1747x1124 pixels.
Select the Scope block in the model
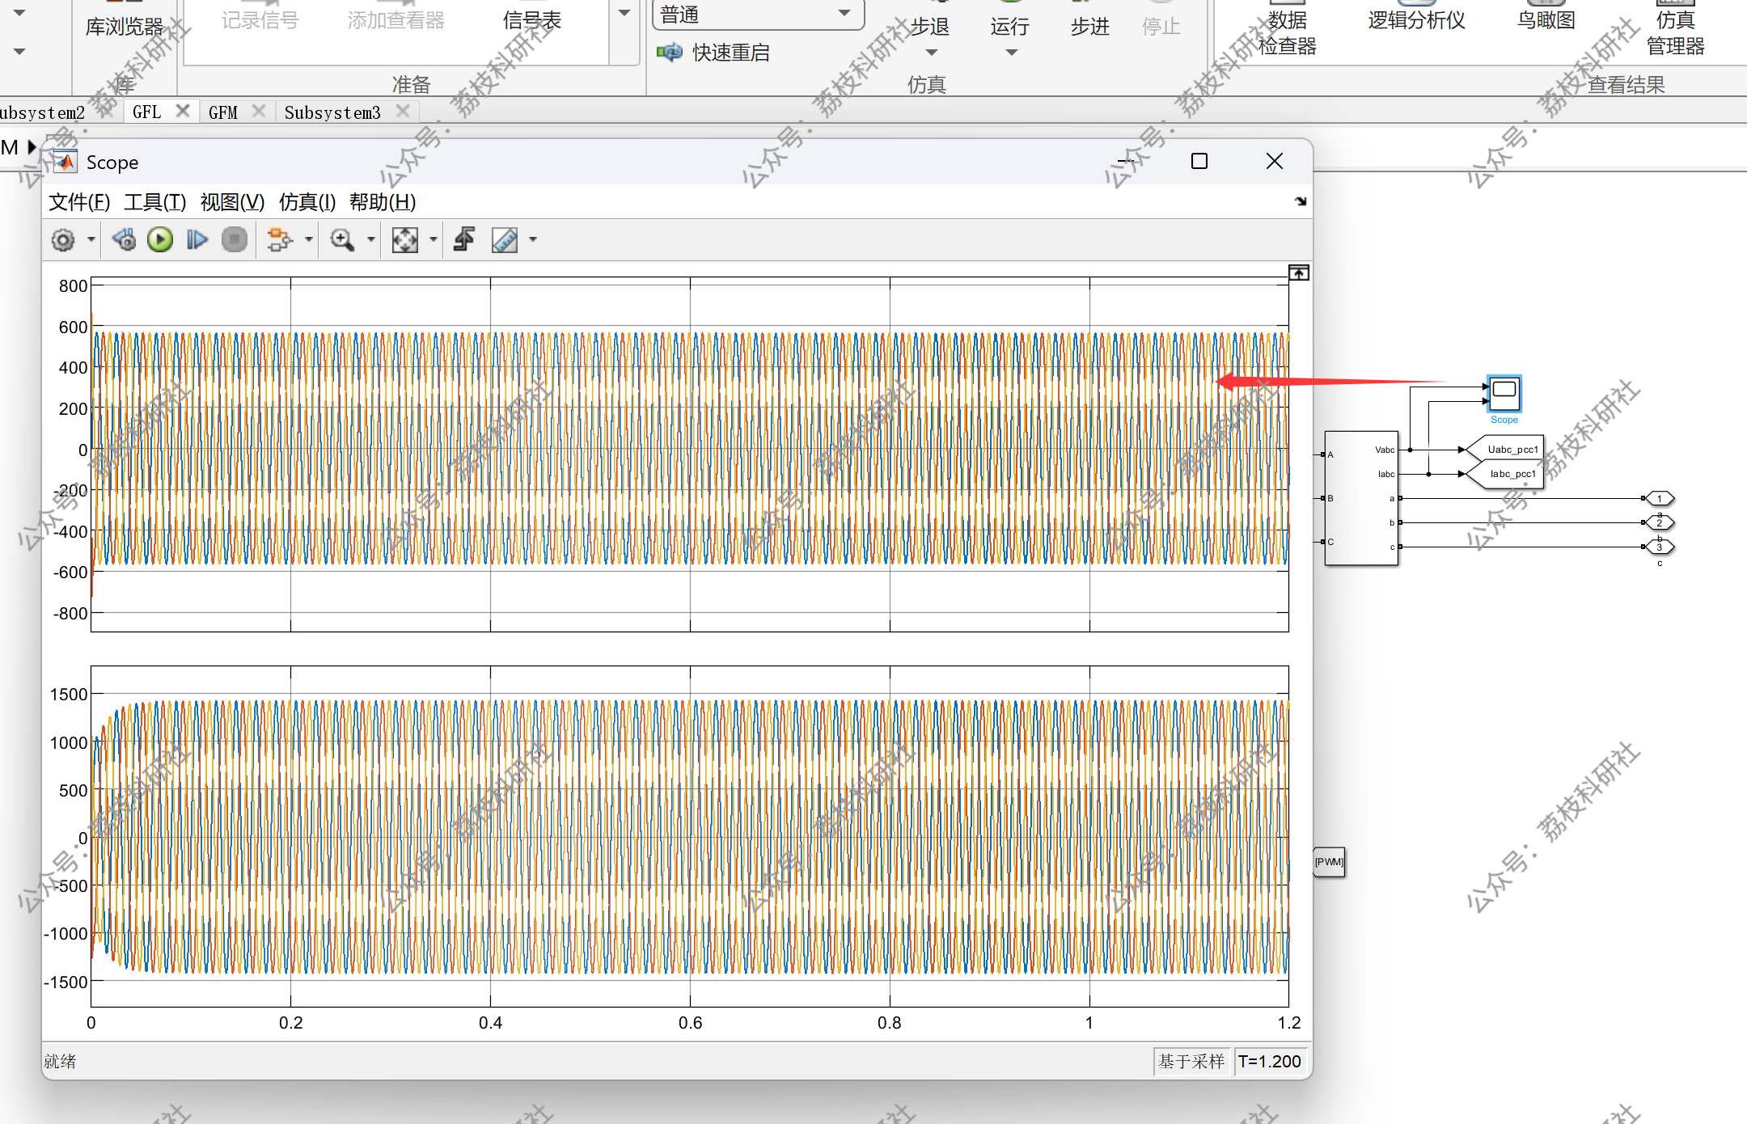click(x=1504, y=394)
